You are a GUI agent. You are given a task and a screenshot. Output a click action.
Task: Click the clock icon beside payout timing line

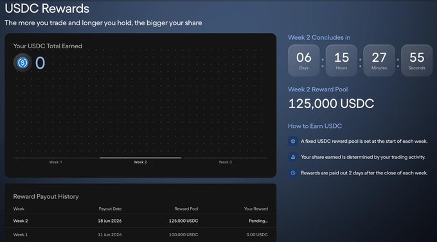293,173
